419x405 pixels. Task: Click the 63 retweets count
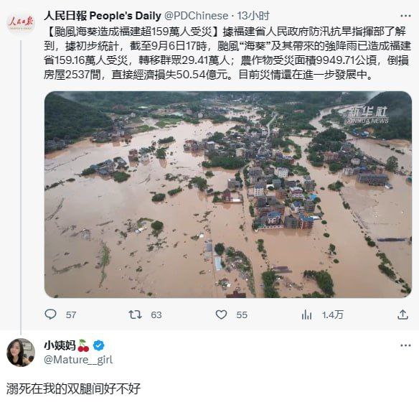point(156,315)
